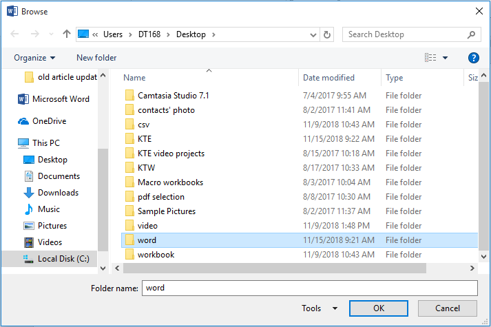This screenshot has height=327, width=491.
Task: Expand the Organize dropdown menu
Action: (x=34, y=58)
